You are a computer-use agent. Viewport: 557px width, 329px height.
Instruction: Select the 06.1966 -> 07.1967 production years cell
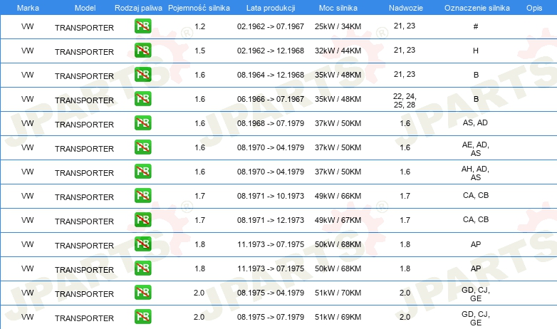point(271,99)
